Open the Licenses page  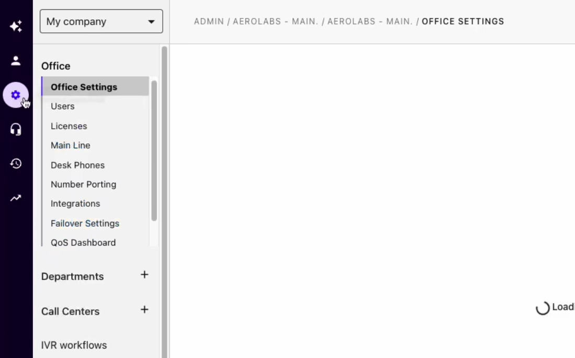(x=69, y=126)
